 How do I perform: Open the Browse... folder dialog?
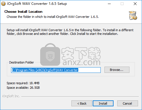click(117, 70)
